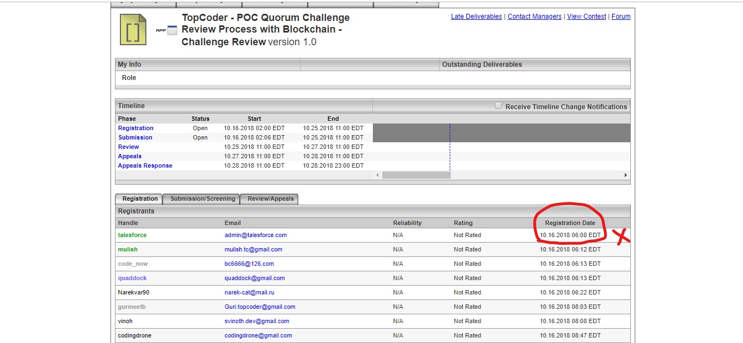
Task: Open gurmeetb handle profile
Action: (x=132, y=307)
